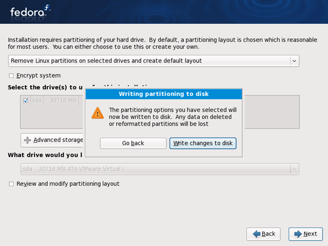Click the orange warning triangle icon
Viewport: 328px width, 246px height.
pos(97,113)
